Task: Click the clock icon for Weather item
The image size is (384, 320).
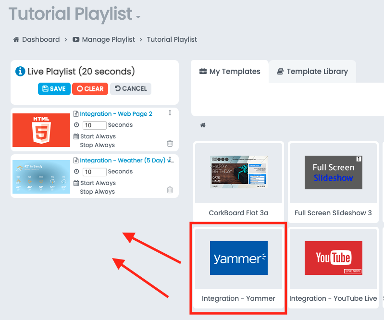Action: [76, 172]
